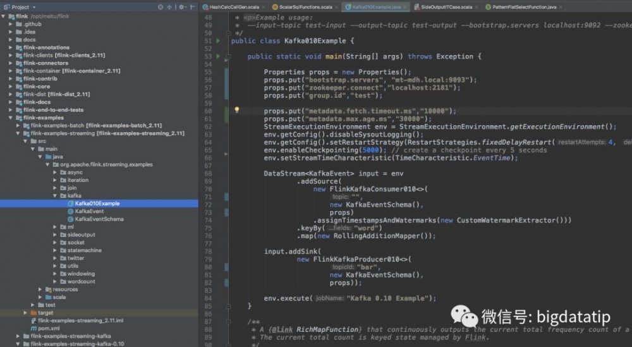This screenshot has height=347, width=632.
Task: Expand the flink-connectors folder
Action: 11,63
